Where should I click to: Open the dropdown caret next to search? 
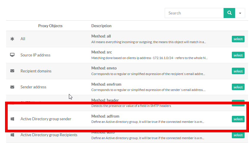(240, 13)
